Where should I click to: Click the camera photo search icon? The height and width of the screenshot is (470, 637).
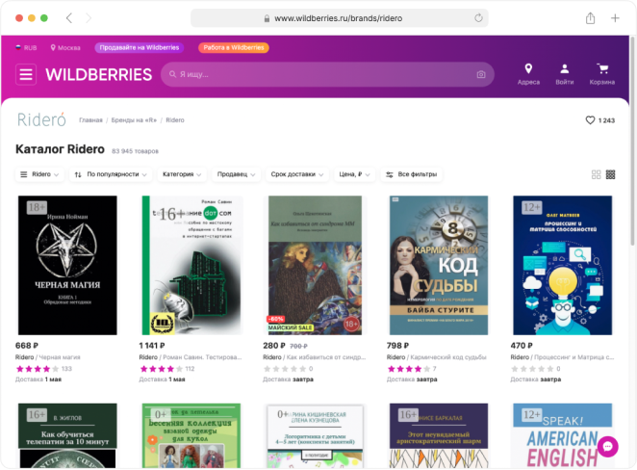(481, 74)
